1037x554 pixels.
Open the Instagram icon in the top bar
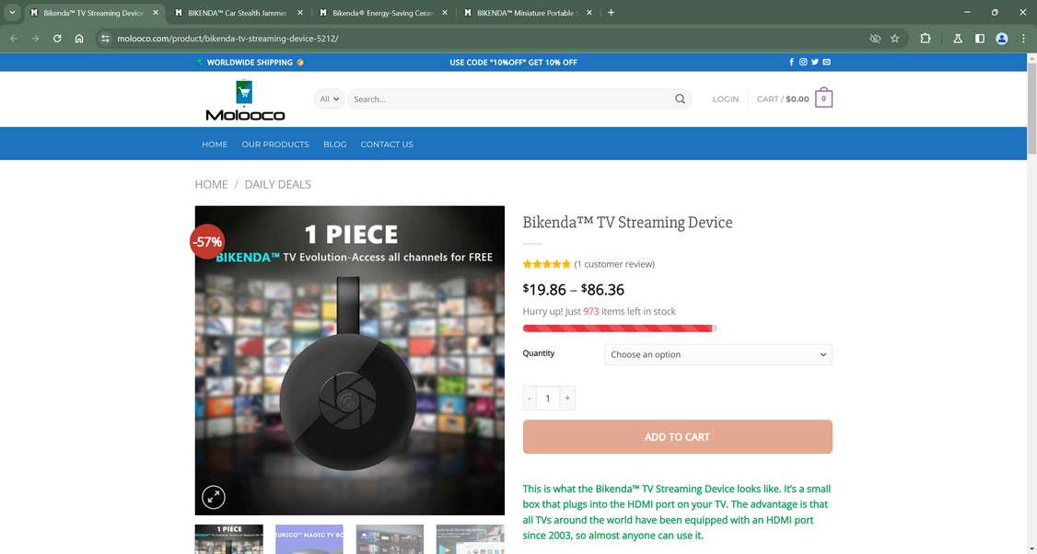coord(803,63)
